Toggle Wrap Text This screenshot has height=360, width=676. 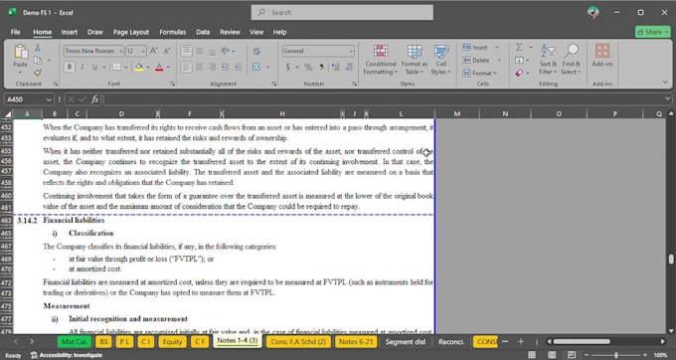[x=256, y=51]
